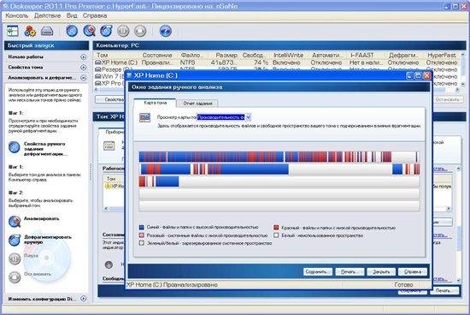Click the first row of the volume map
This screenshot has width=470, height=315.
pyautogui.click(x=279, y=157)
